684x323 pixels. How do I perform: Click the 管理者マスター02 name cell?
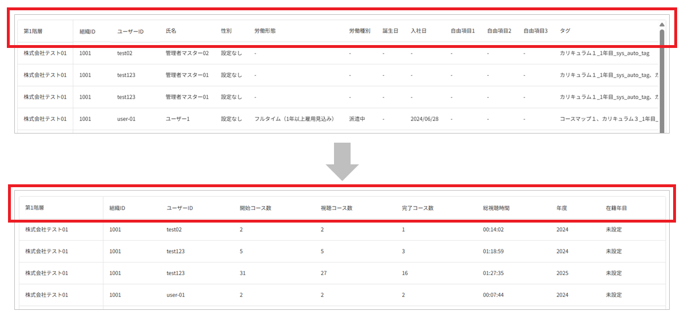[x=187, y=53]
